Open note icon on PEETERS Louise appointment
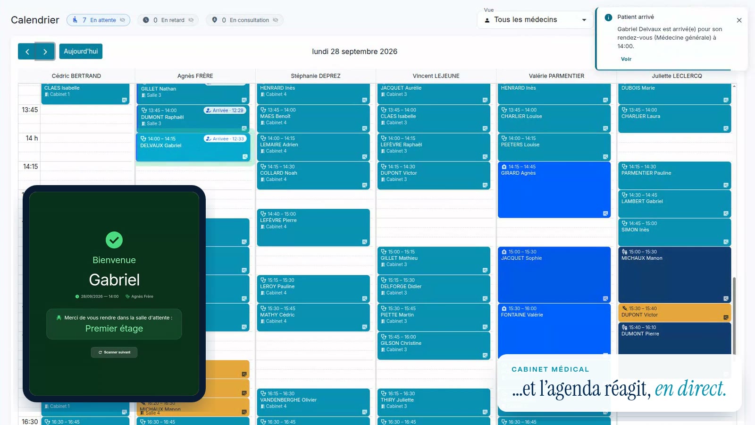This screenshot has height=425, width=755. [605, 157]
